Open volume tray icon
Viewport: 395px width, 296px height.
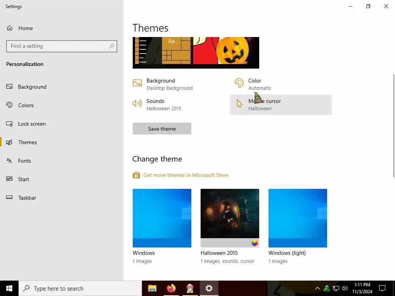[345, 288]
